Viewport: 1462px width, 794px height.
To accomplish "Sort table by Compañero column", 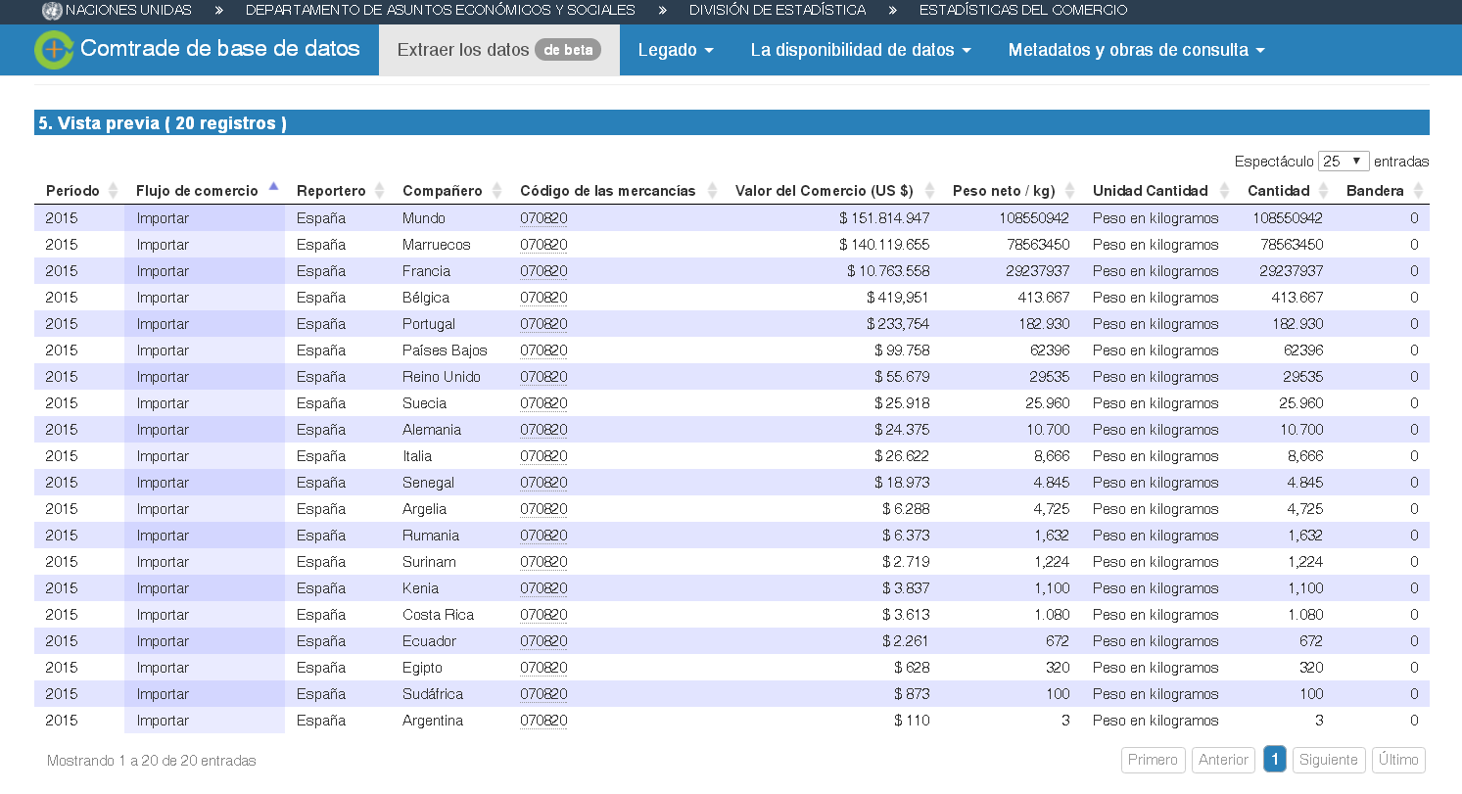I will (496, 191).
